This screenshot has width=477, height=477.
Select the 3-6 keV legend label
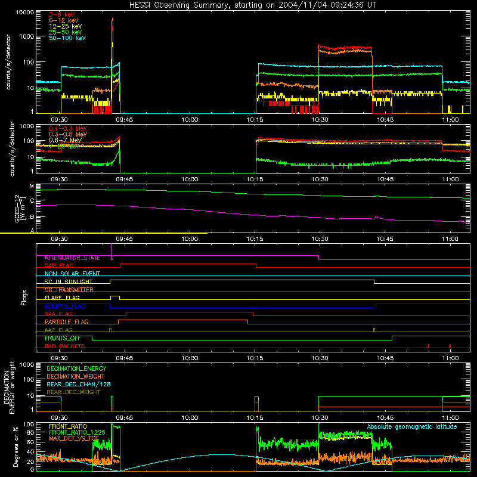pos(62,14)
